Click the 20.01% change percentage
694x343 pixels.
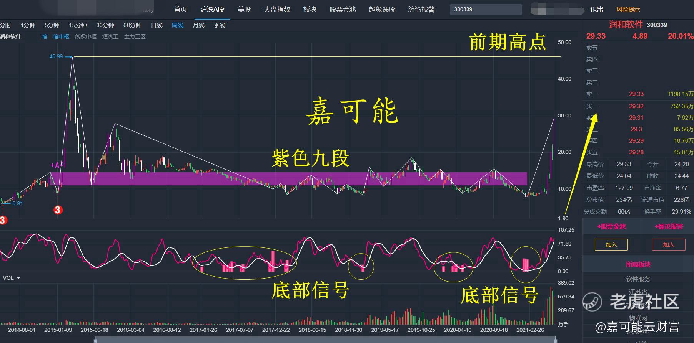(x=681, y=36)
